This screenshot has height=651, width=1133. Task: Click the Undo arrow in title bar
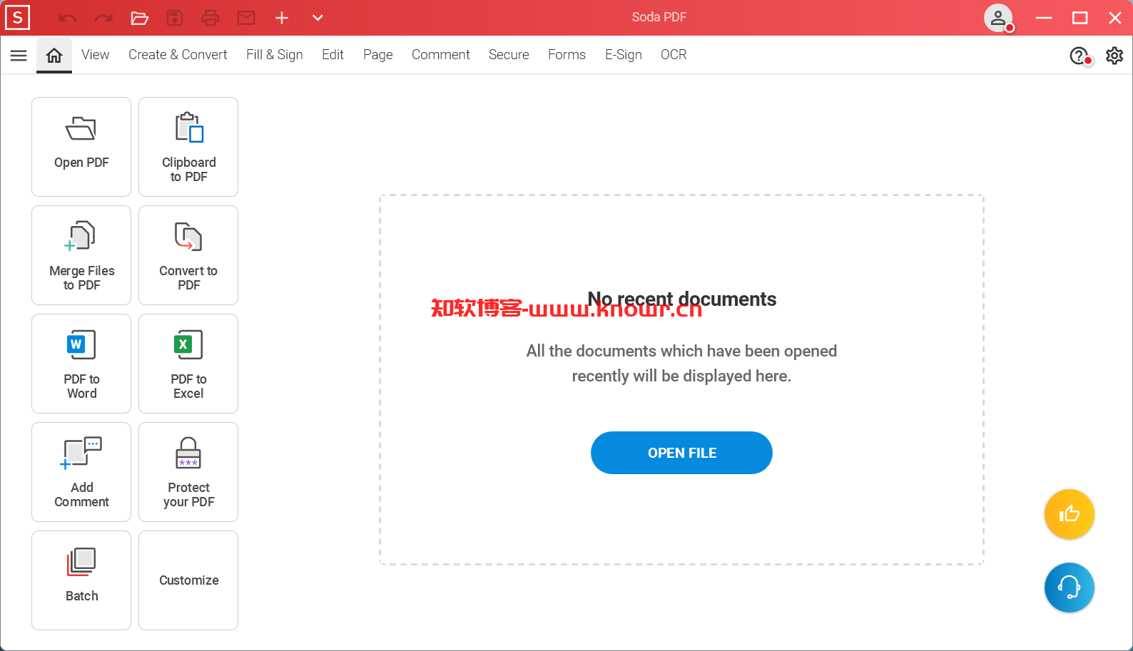click(x=68, y=18)
